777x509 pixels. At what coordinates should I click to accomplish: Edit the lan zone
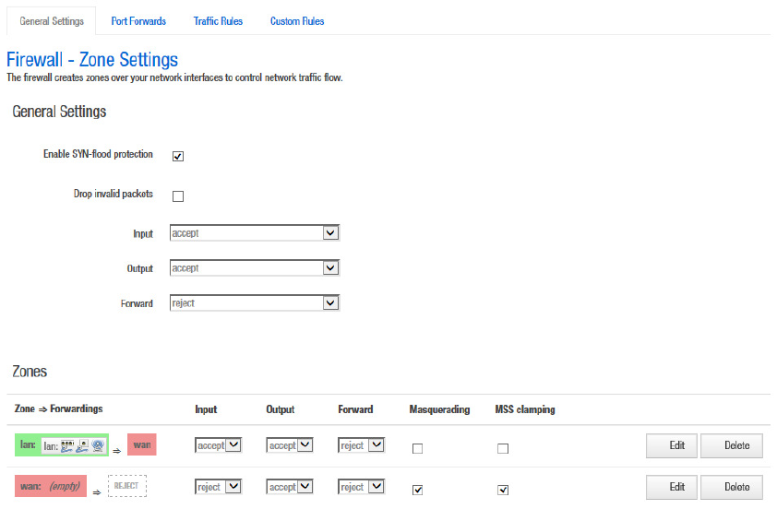676,445
